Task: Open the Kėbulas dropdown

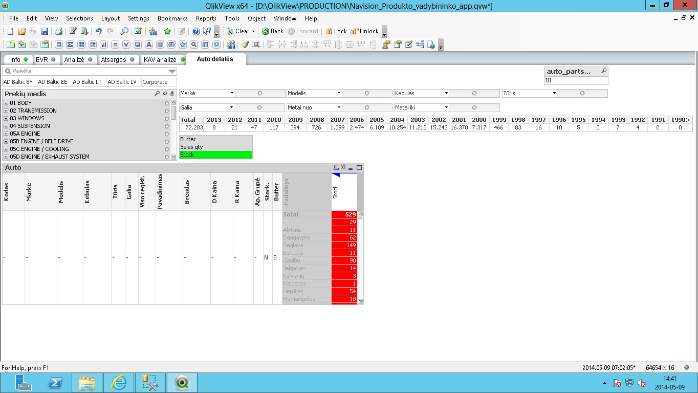Action: 446,93
